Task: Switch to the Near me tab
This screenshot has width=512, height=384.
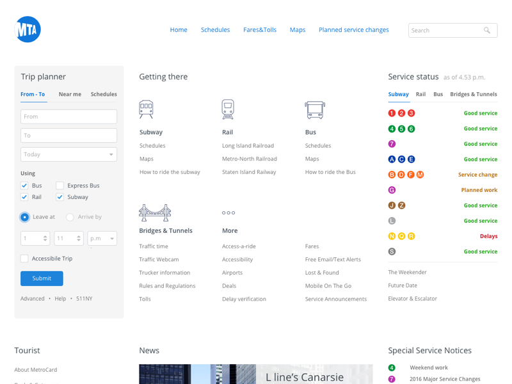Action: [x=70, y=94]
